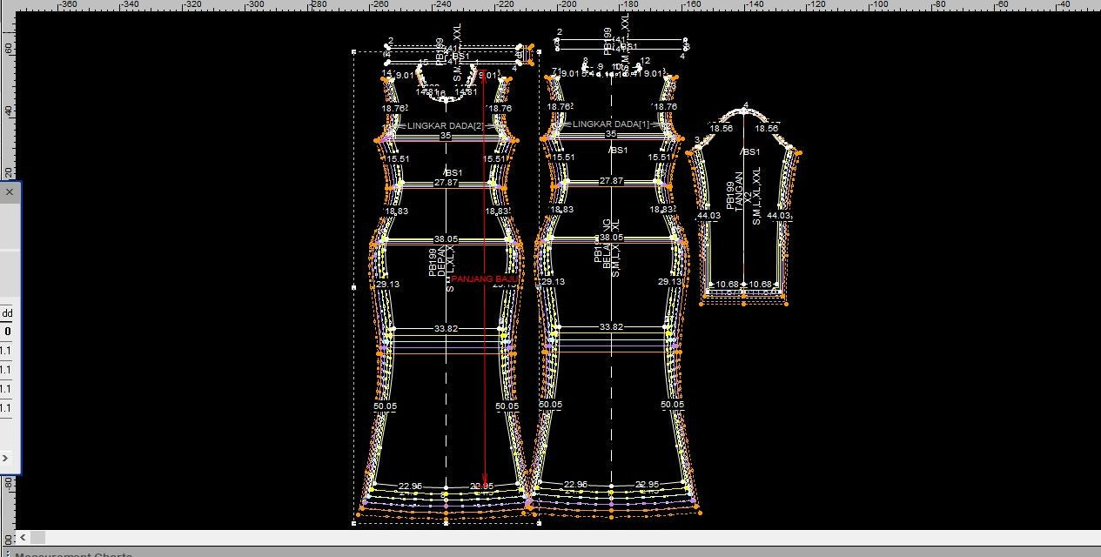This screenshot has height=557, width=1101.
Task: Select the bold 0 cell in table
Action: point(7,332)
